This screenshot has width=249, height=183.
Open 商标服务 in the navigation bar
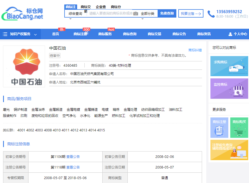click(x=105, y=34)
